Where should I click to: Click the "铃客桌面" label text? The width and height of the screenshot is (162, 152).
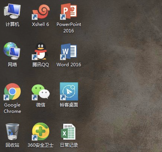(69, 105)
